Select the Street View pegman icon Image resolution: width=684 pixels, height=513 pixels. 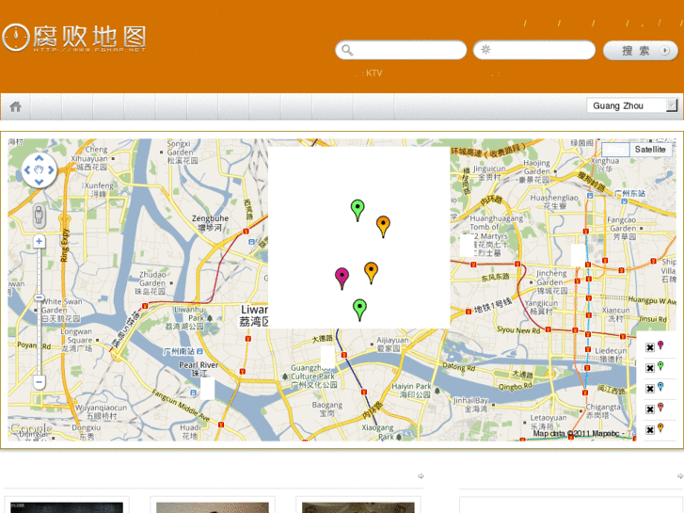tap(39, 216)
